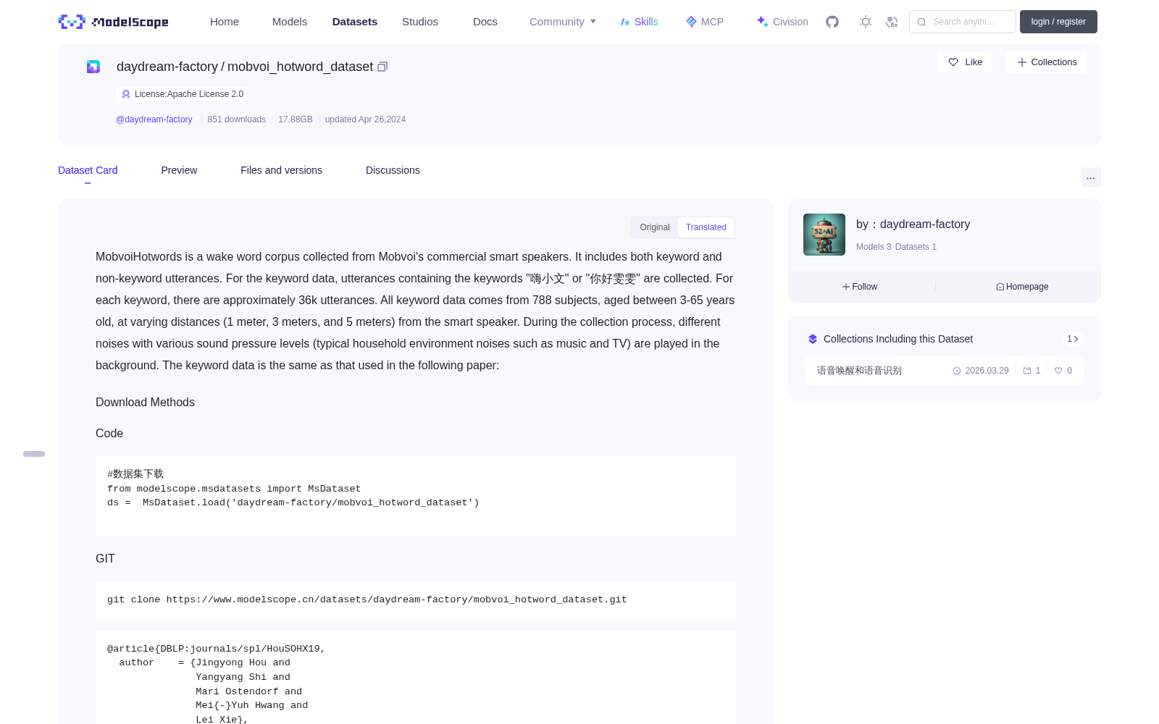The image size is (1159, 724).
Task: Click the 'Download Methods' heading
Action: pyautogui.click(x=145, y=403)
